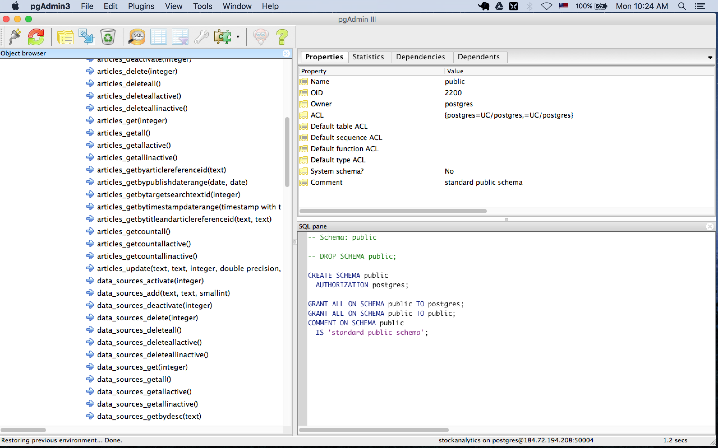Click the Google Drive menu bar icon
The image size is (718, 448).
coord(499,6)
